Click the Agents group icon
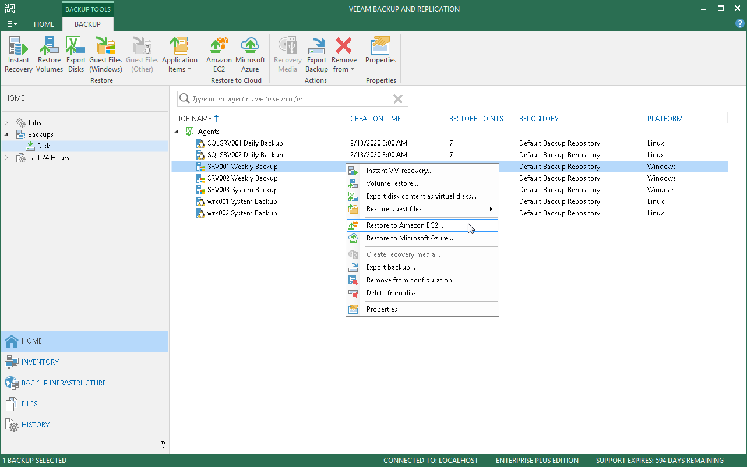 (x=189, y=132)
